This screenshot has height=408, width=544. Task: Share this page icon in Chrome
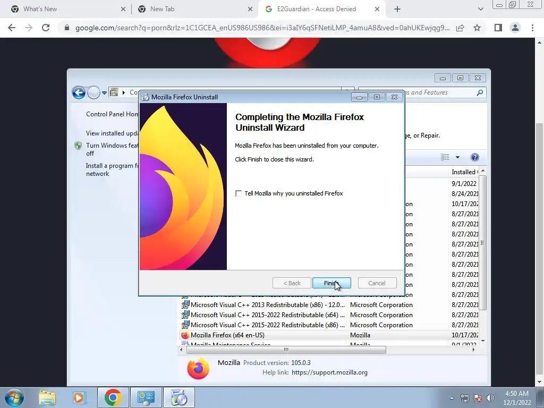pos(460,28)
